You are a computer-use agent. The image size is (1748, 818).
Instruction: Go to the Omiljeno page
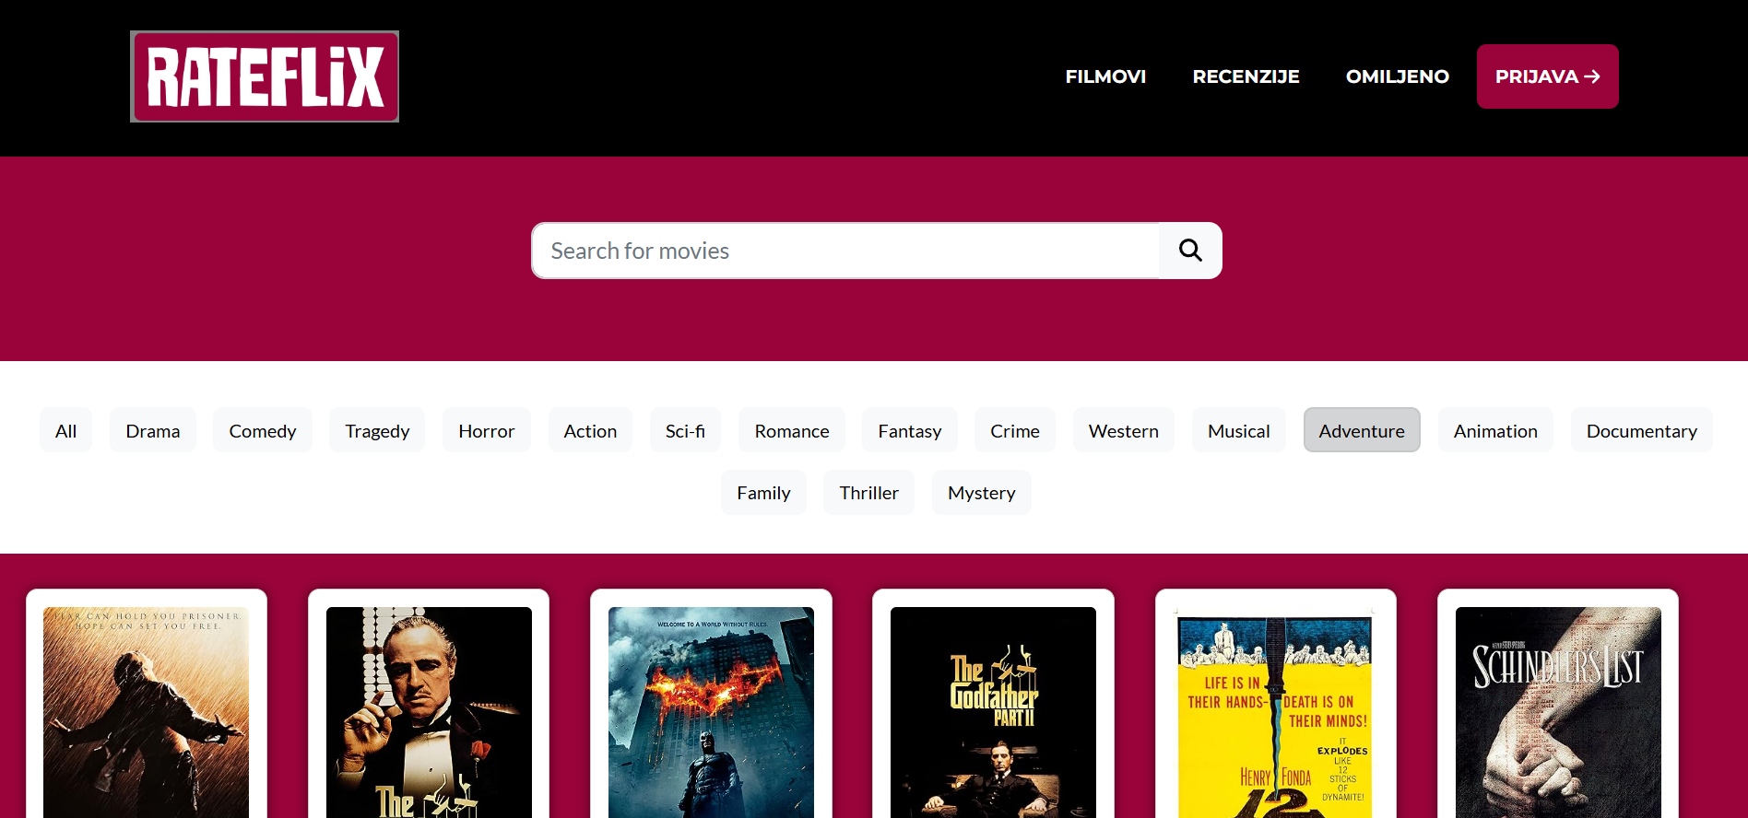click(x=1397, y=76)
